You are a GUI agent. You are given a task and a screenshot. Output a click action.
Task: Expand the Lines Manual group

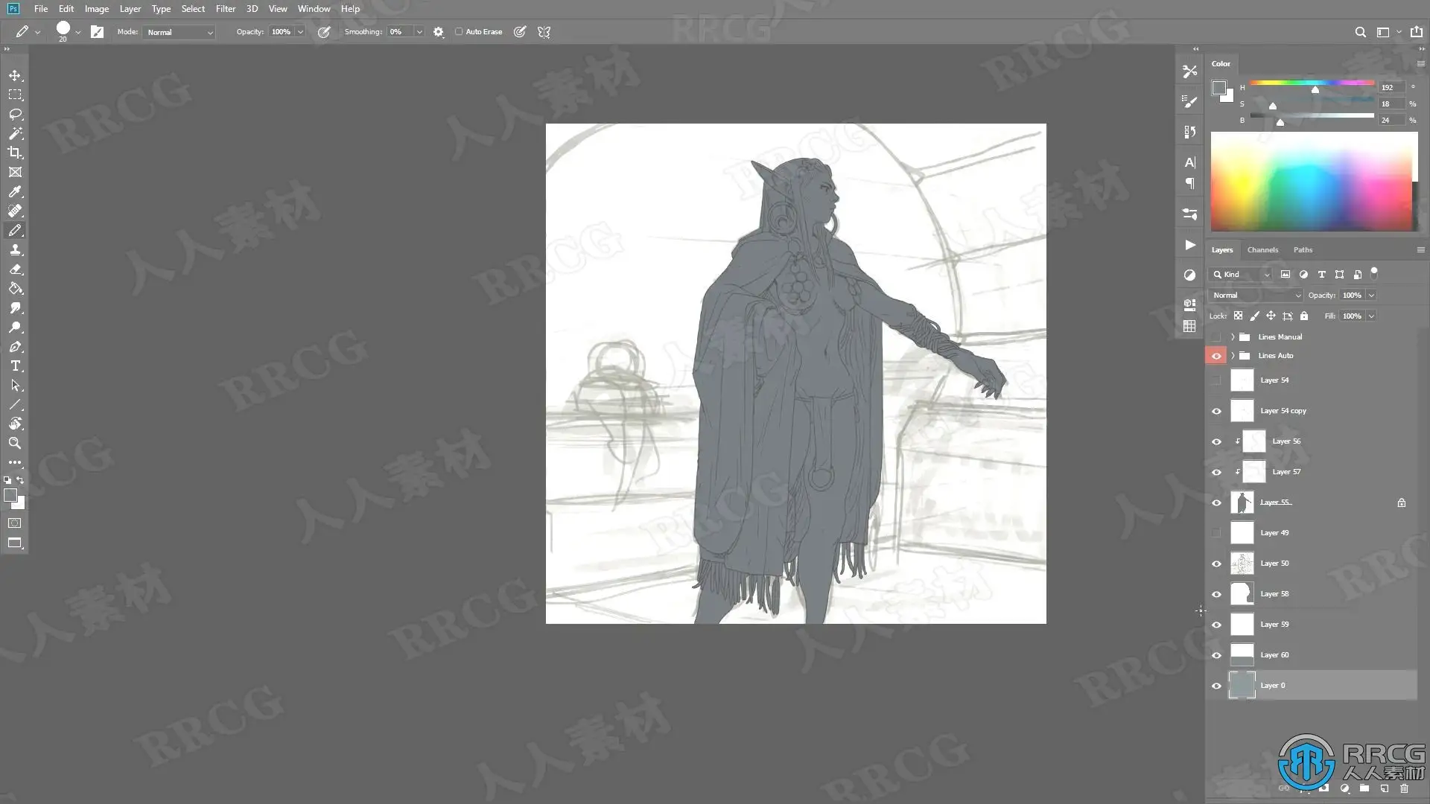1233,337
